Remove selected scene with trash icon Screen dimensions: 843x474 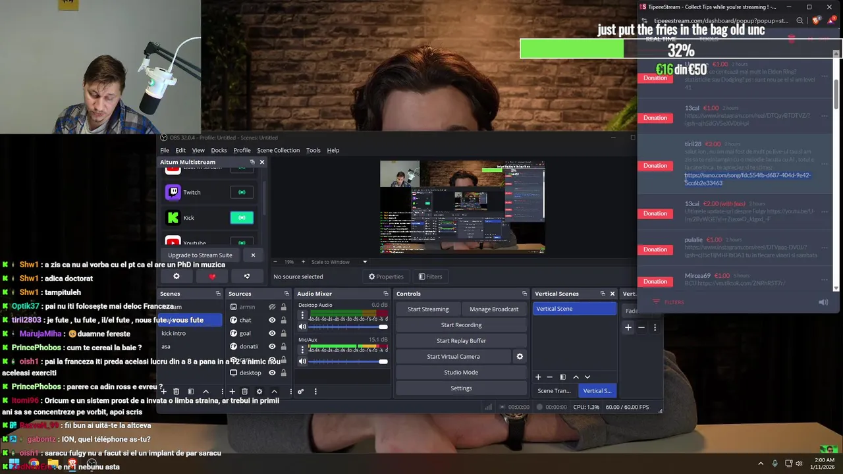(x=177, y=392)
